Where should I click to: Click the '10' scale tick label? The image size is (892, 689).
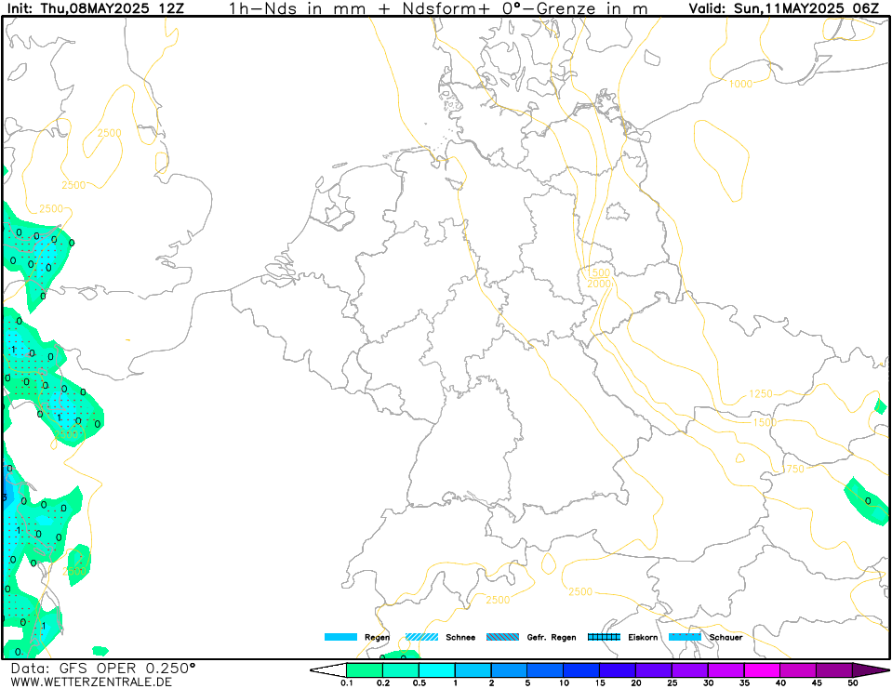coord(564,683)
